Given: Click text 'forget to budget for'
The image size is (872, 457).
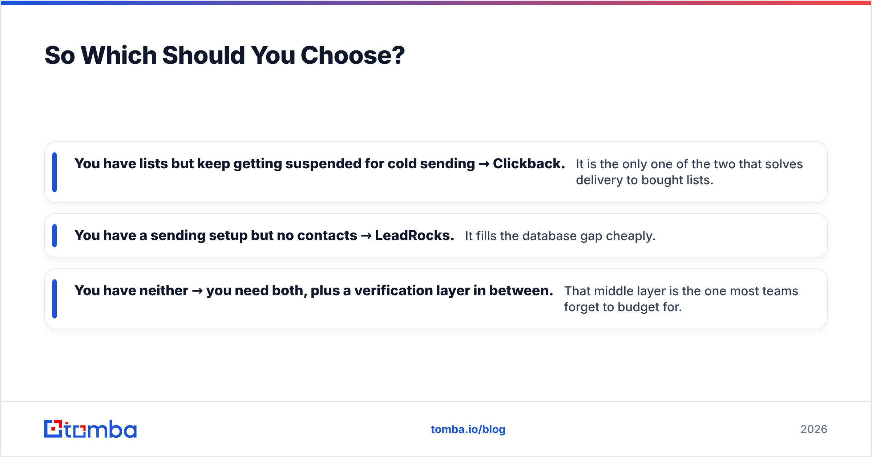Looking at the screenshot, I should [x=623, y=307].
